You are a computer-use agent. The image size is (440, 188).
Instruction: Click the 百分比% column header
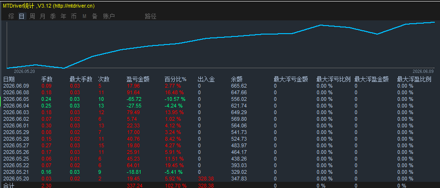pyautogui.click(x=176, y=80)
